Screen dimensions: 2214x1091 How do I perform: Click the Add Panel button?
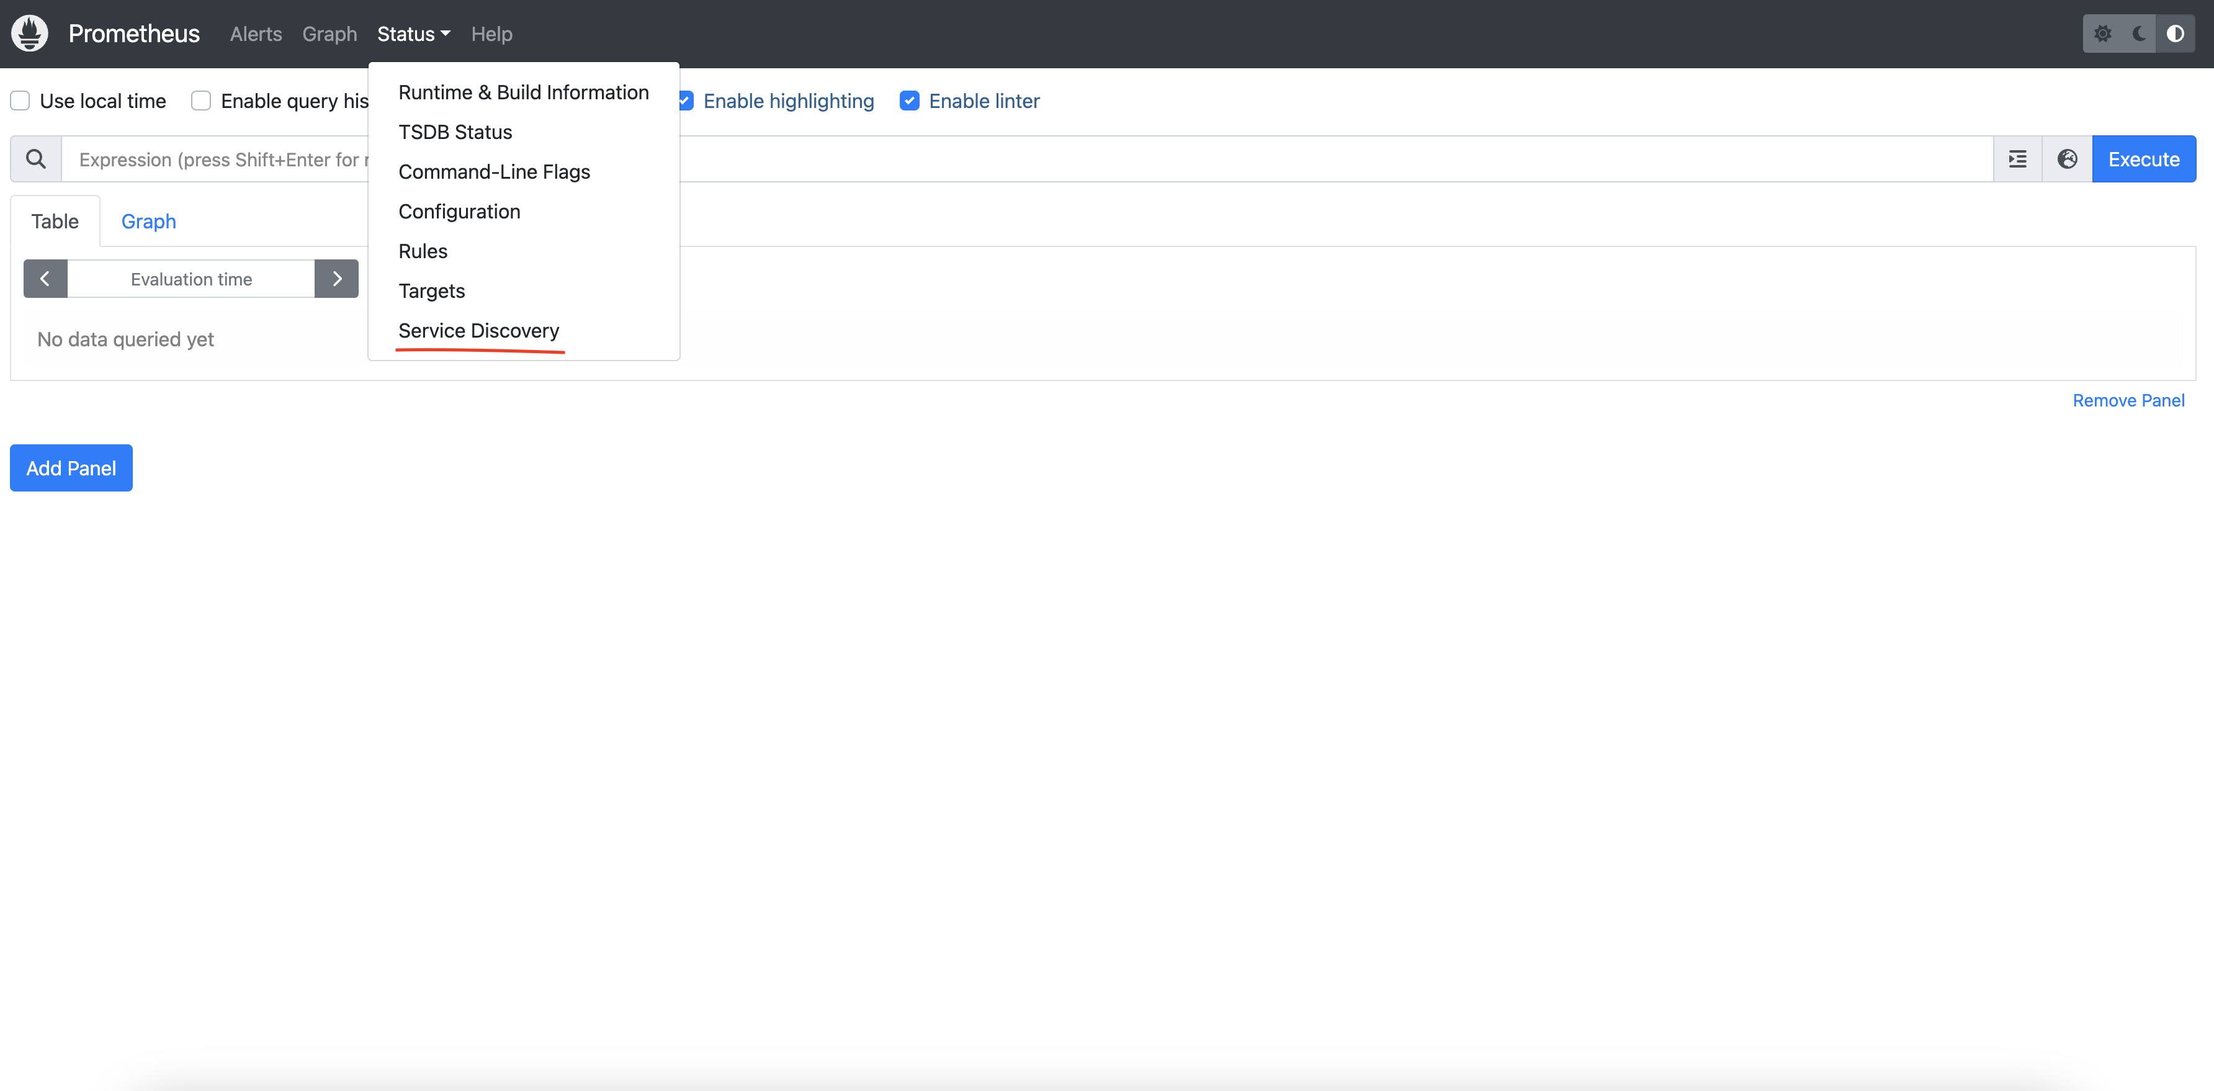point(71,468)
